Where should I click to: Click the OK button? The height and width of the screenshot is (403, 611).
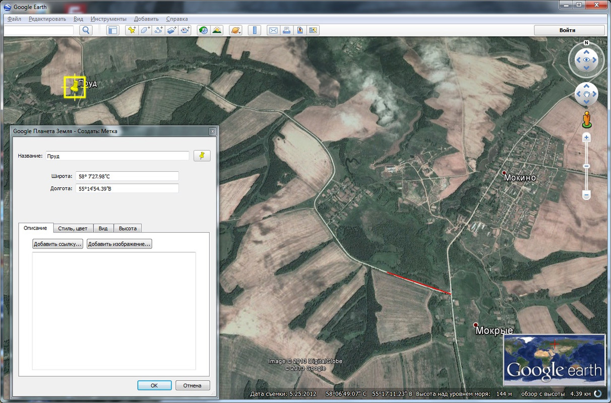click(154, 385)
